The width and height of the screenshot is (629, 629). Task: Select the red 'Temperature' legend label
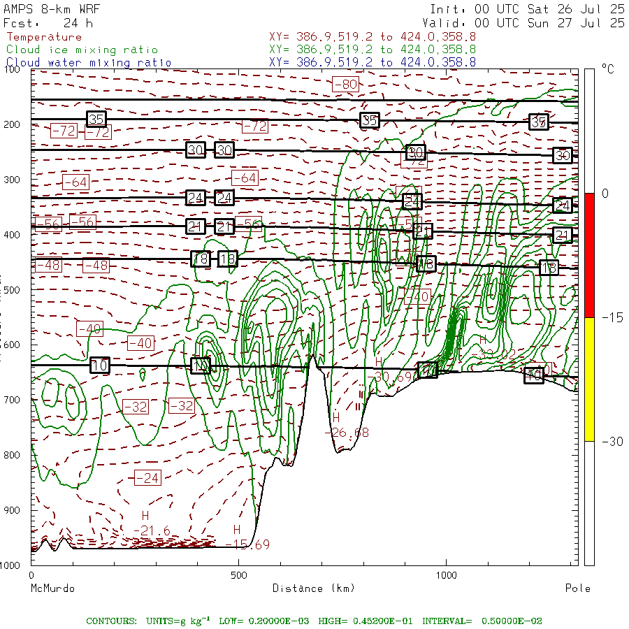(x=44, y=37)
